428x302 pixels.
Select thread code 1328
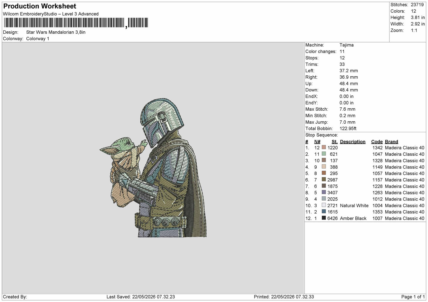point(377,161)
